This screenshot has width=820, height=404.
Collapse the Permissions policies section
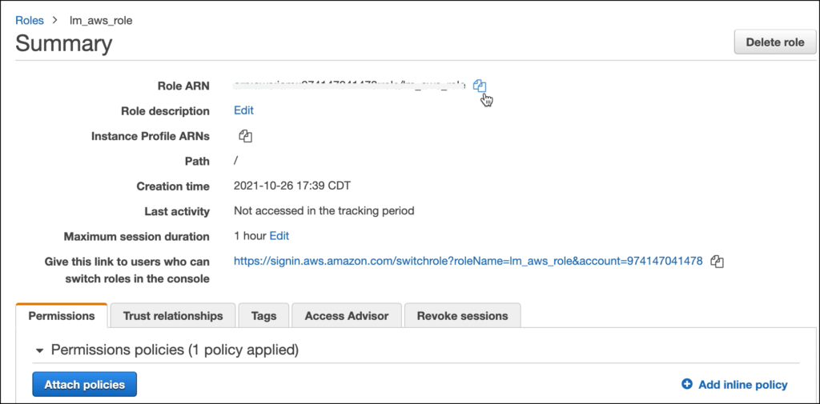coord(40,350)
